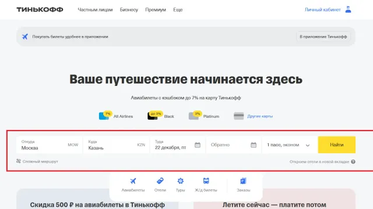Open the Личный кабинет link
373x209 pixels.
click(322, 10)
